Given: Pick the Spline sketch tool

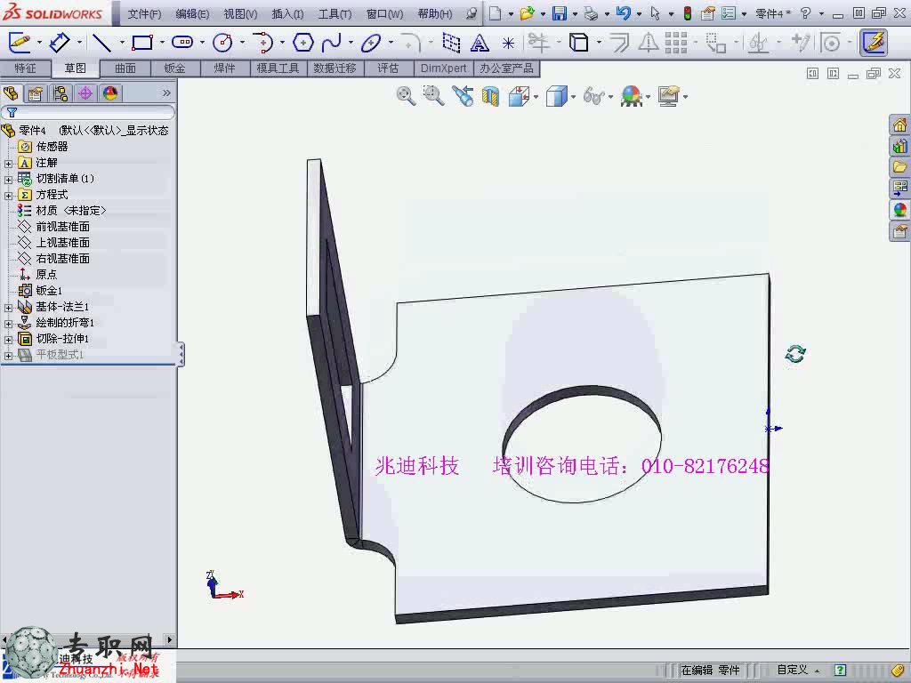Looking at the screenshot, I should tap(333, 43).
